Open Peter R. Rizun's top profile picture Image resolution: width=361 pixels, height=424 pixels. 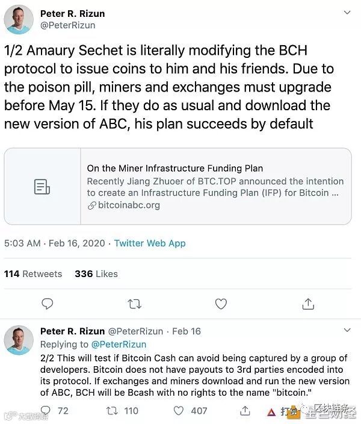point(19,19)
